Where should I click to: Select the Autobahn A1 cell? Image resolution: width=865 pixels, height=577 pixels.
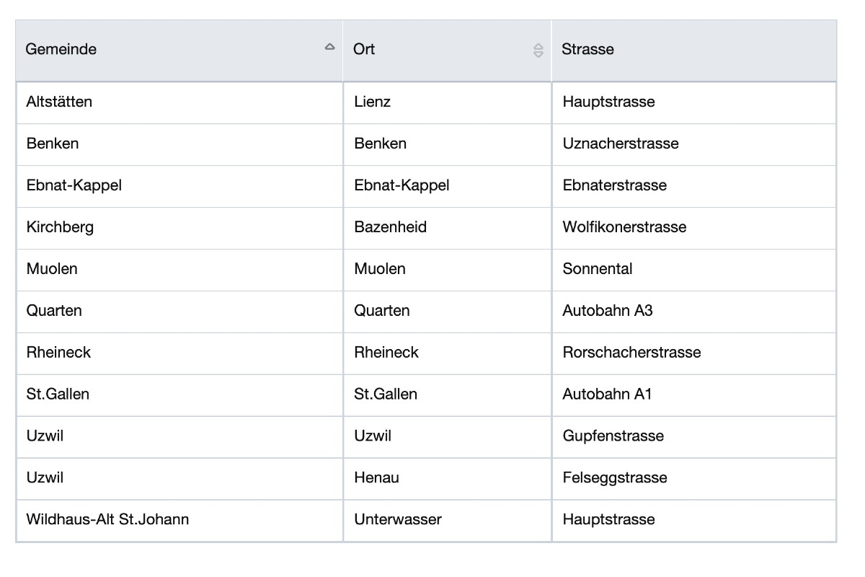[x=607, y=395]
